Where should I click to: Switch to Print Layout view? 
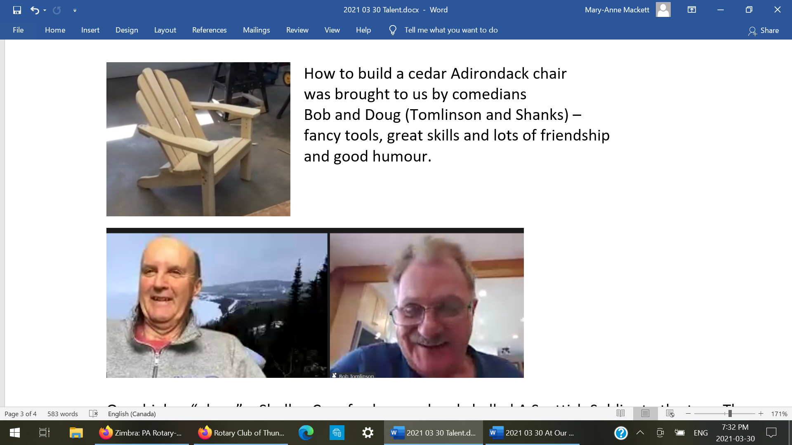[645, 413]
